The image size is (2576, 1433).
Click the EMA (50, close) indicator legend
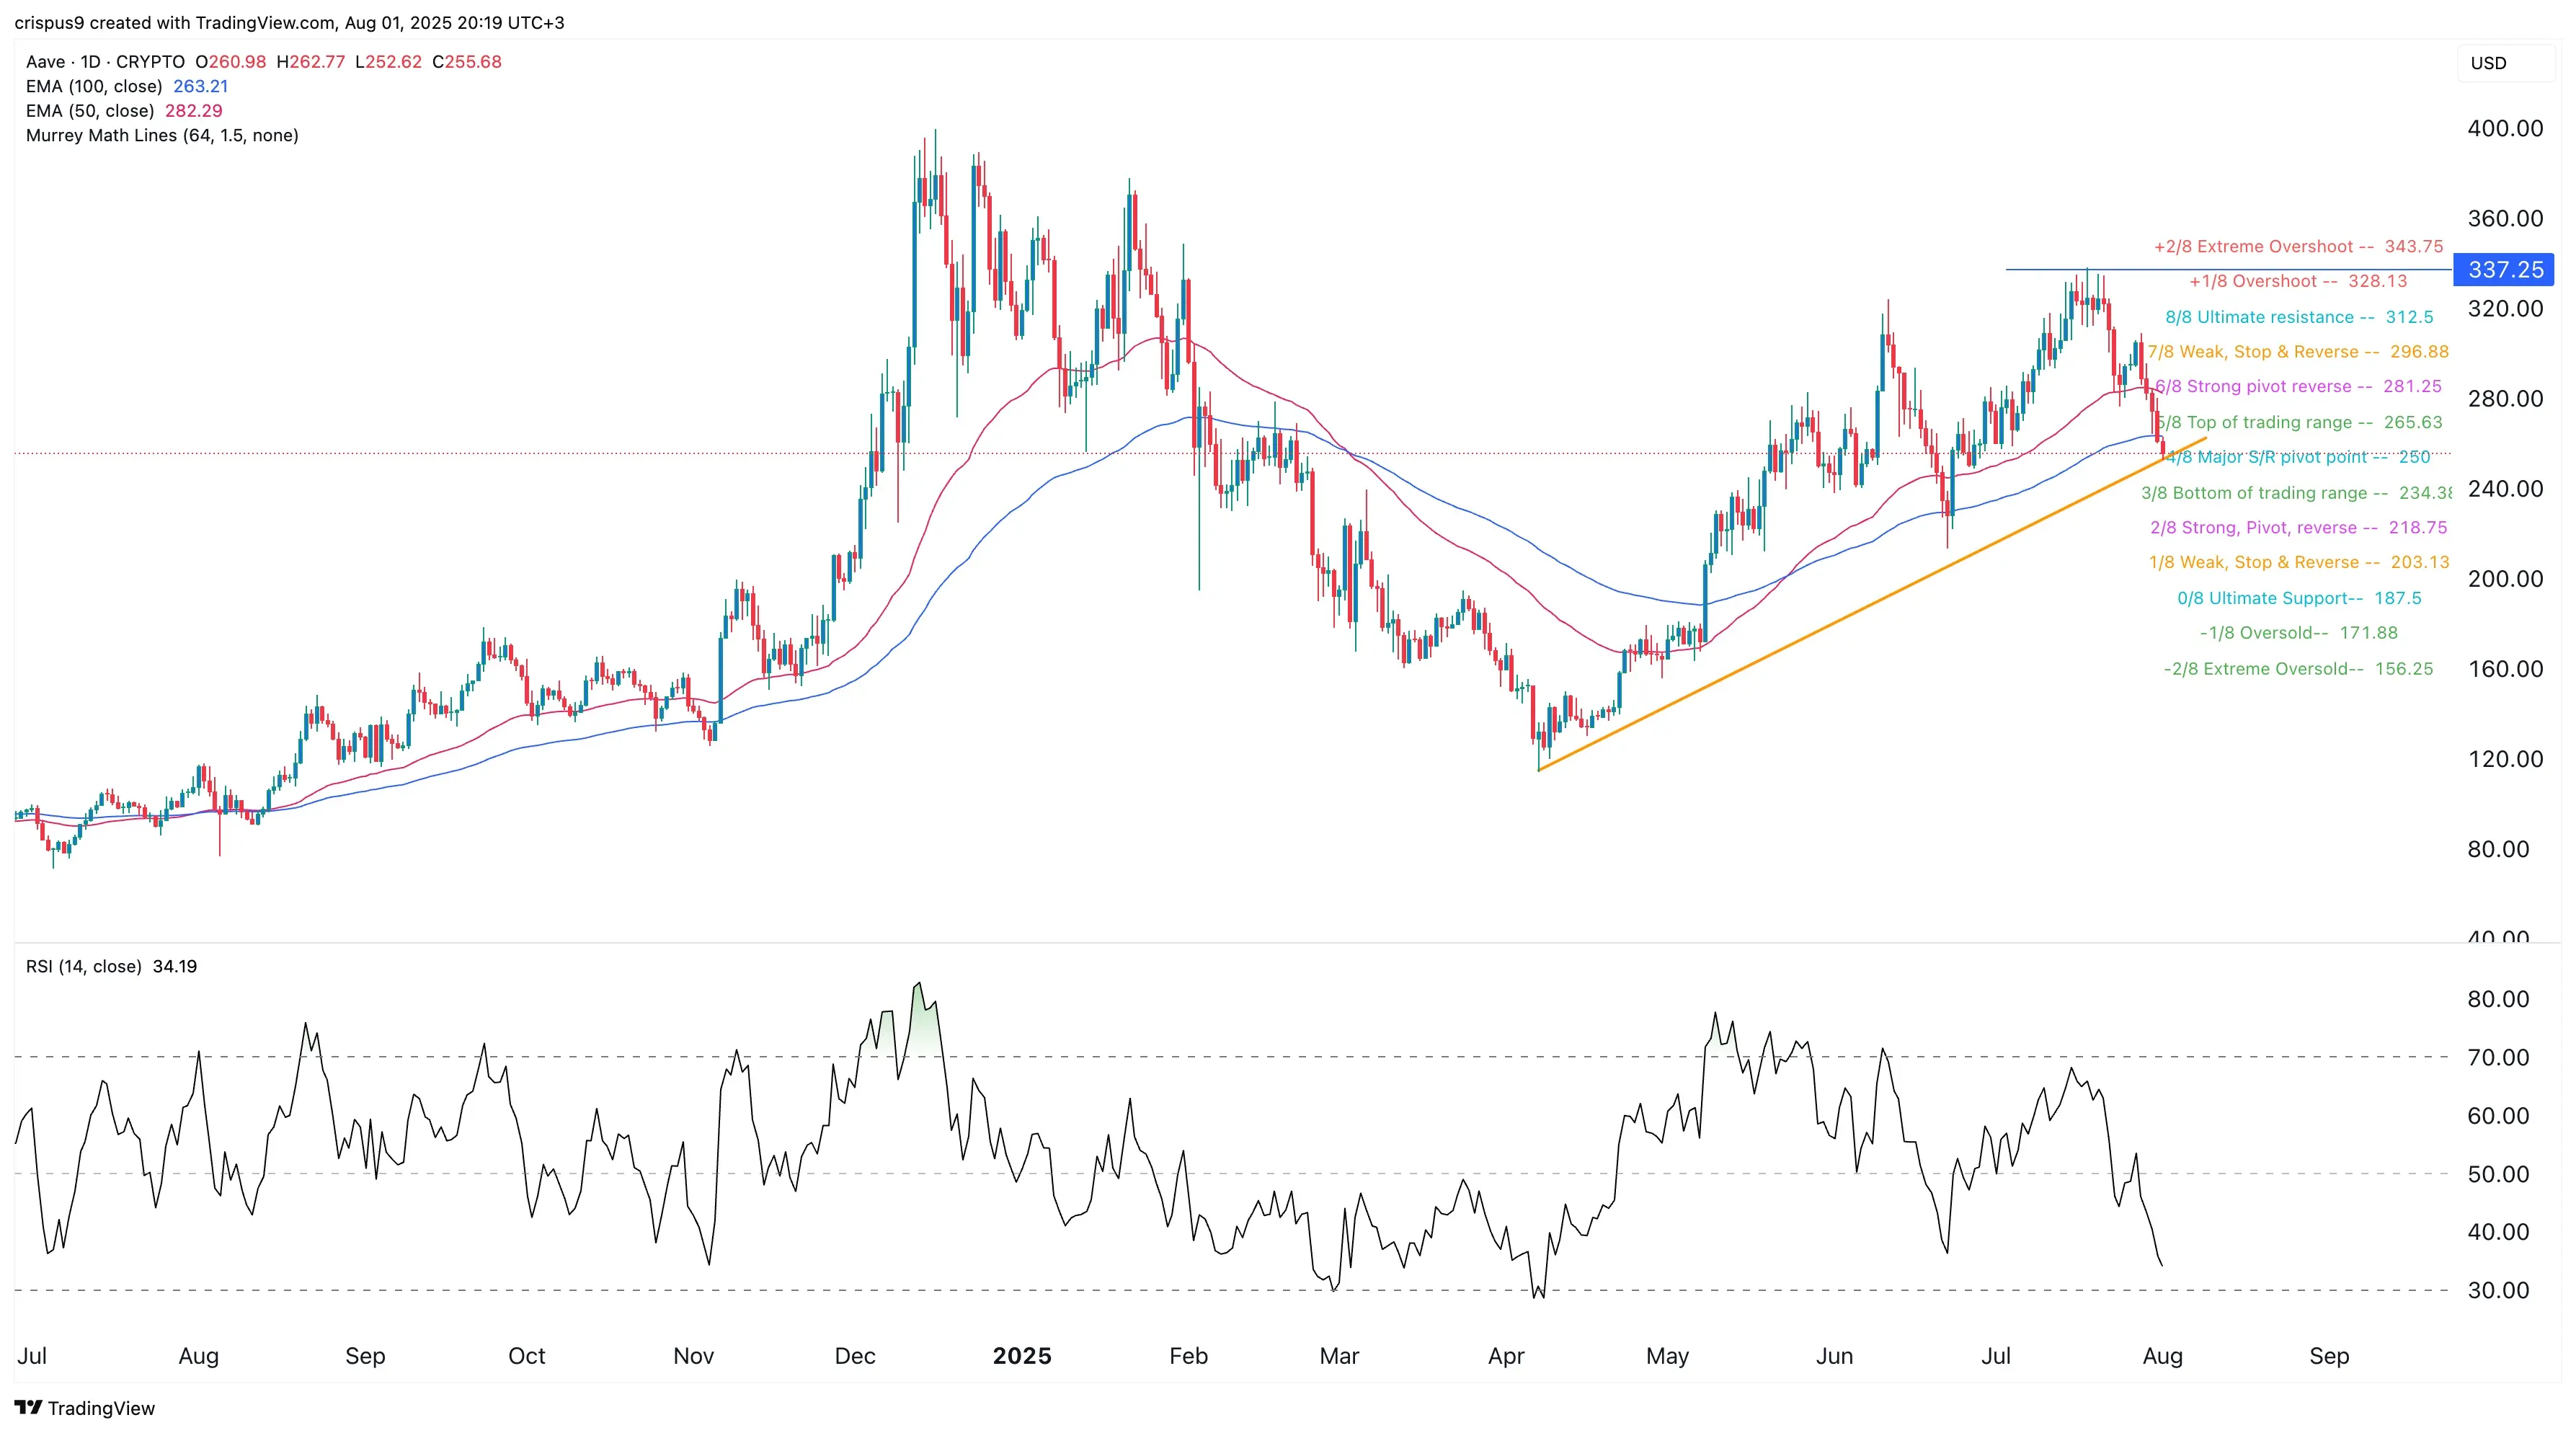tap(124, 111)
